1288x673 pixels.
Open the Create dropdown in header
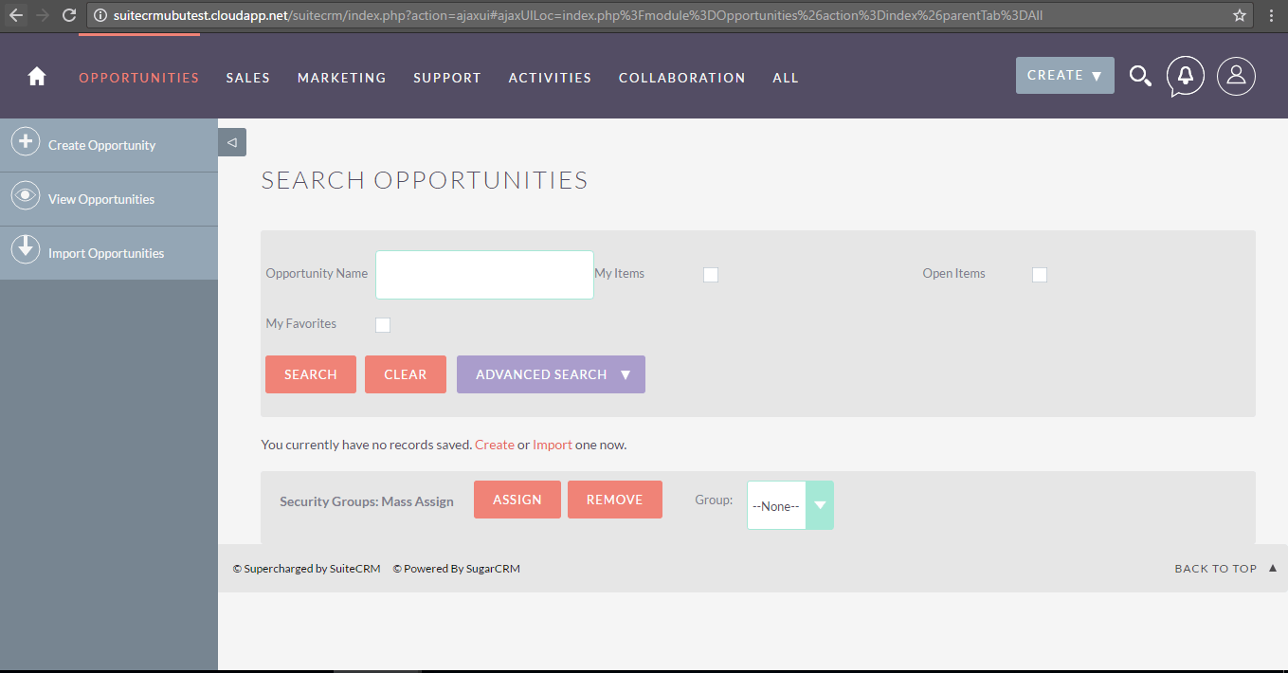tap(1064, 76)
